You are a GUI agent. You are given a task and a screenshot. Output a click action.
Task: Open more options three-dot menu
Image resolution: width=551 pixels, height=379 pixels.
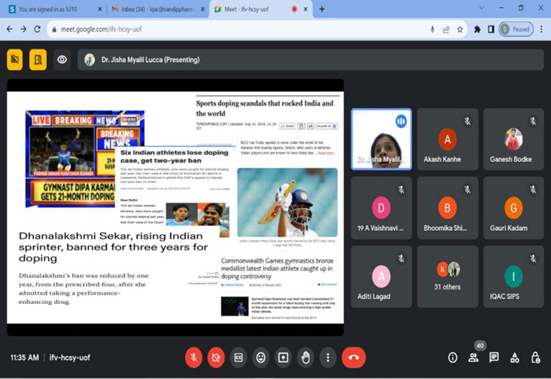pos(328,357)
